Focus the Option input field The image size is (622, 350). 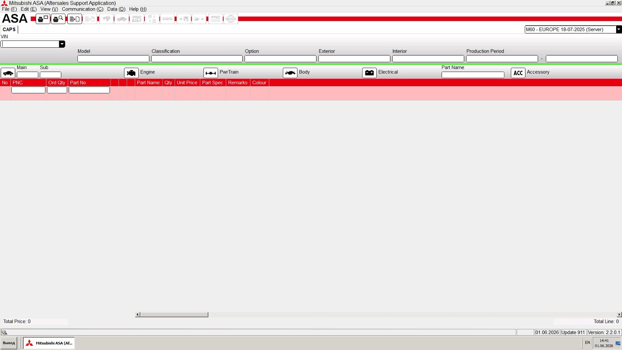(280, 59)
